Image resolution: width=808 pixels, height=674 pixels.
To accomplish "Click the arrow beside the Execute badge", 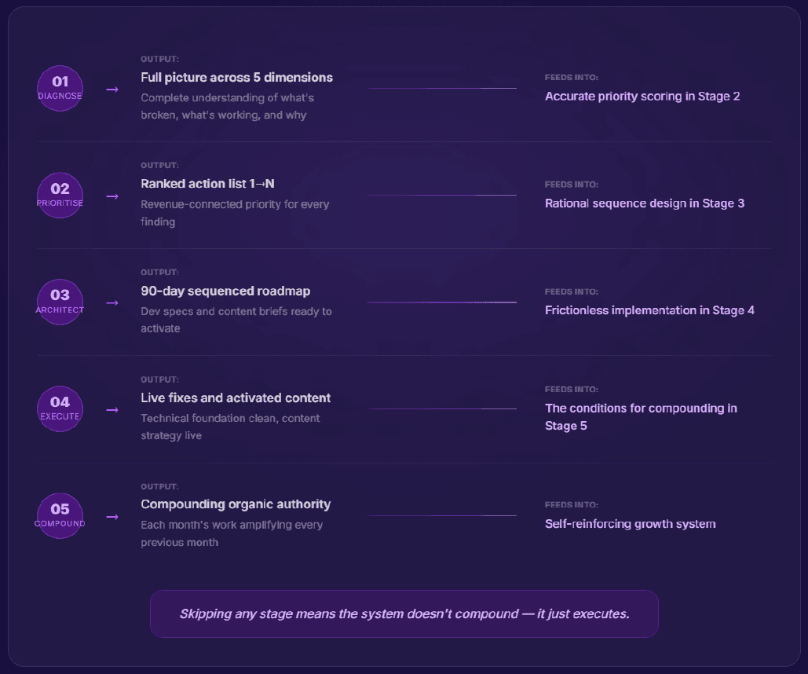I will click(x=112, y=410).
